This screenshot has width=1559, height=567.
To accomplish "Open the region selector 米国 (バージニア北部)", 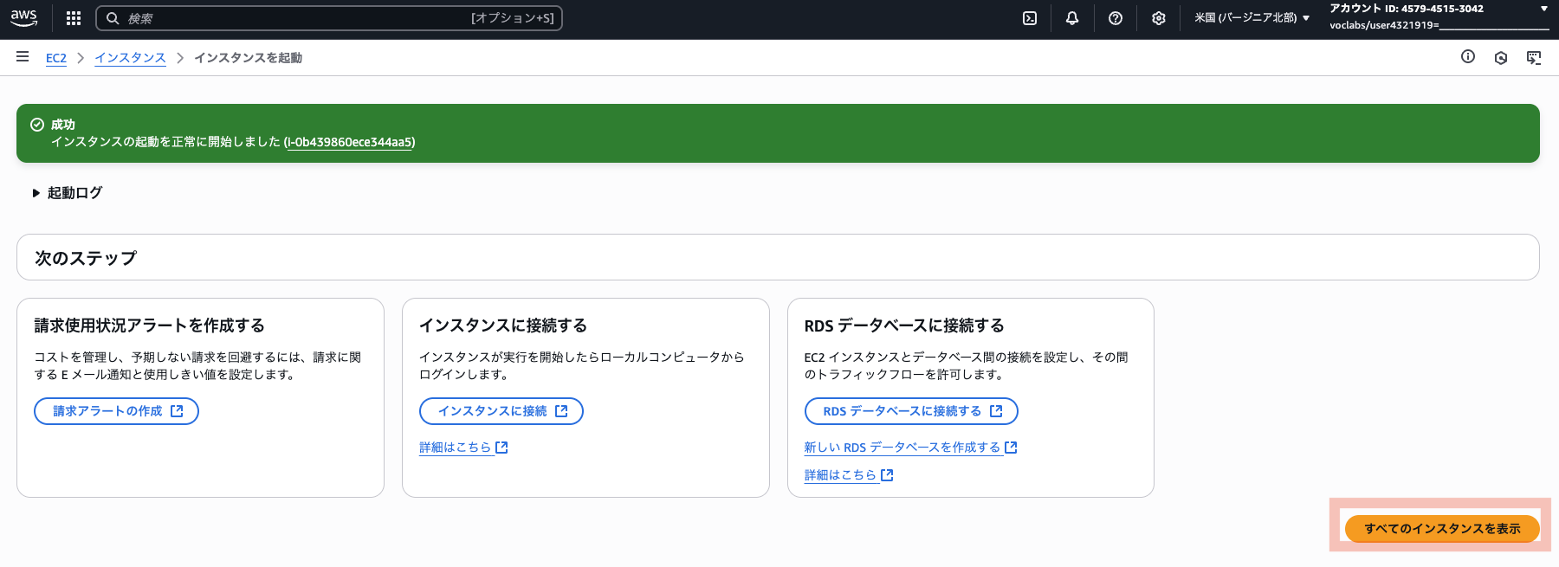I will [x=1252, y=18].
